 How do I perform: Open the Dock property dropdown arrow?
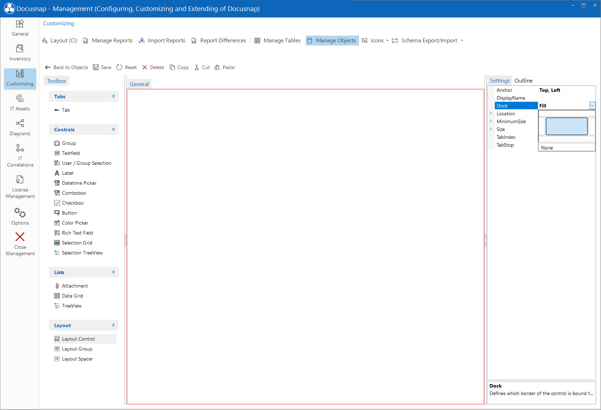click(592, 106)
